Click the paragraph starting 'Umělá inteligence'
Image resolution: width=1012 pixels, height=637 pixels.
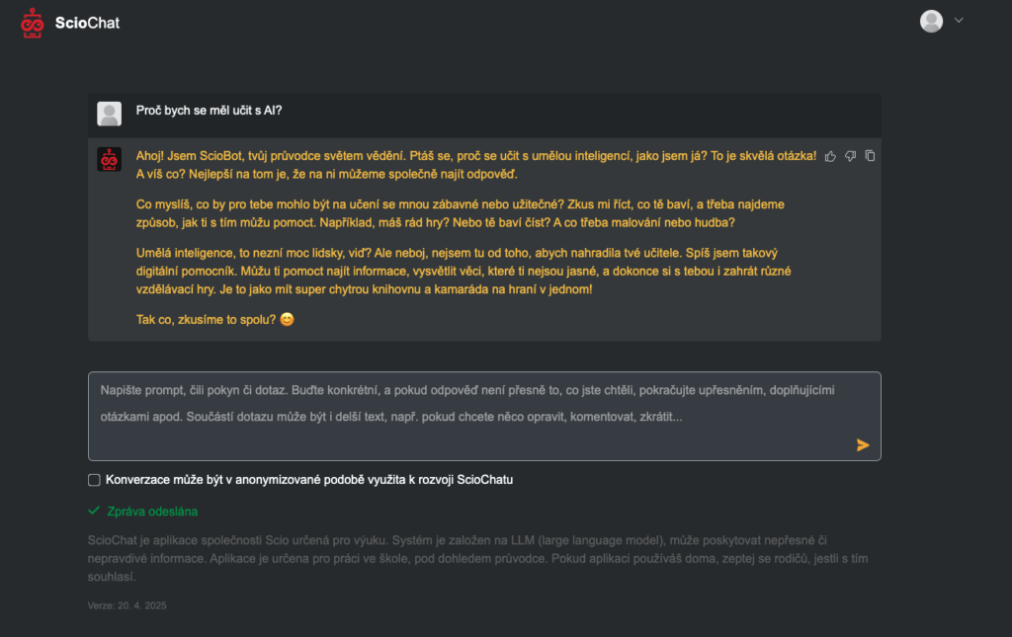(x=464, y=271)
